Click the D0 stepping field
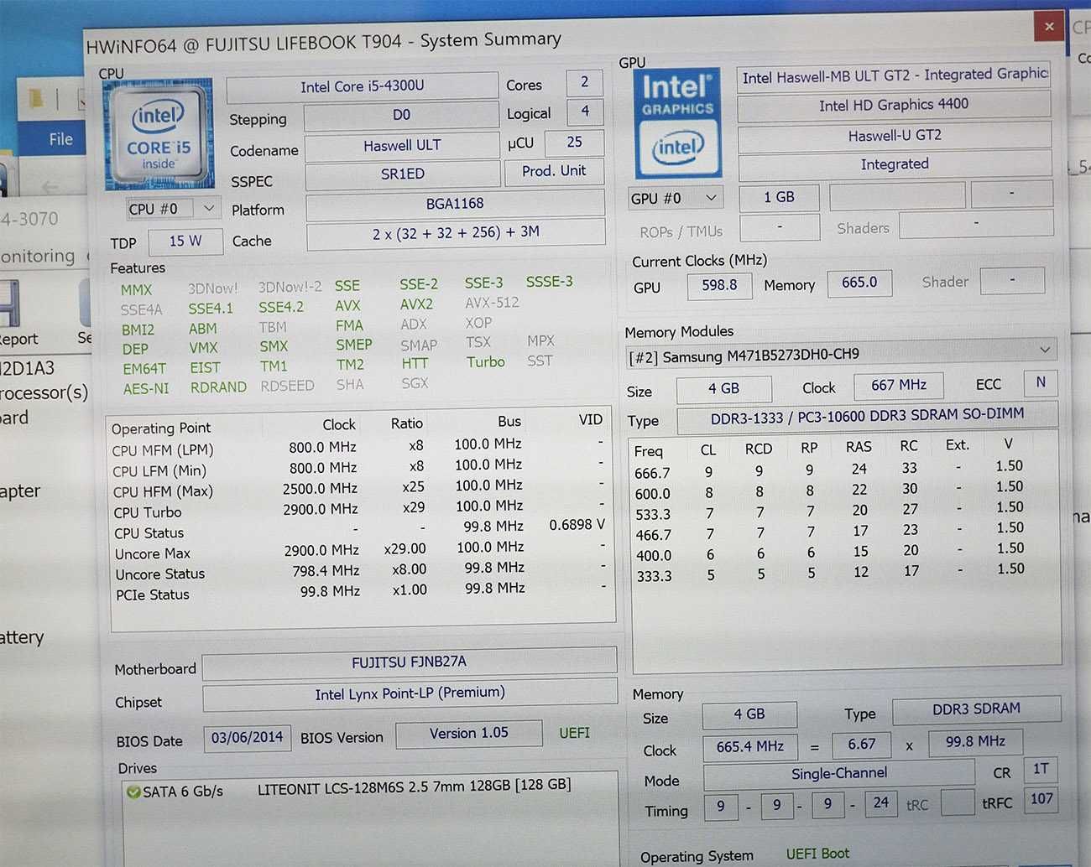1091x867 pixels. [401, 116]
